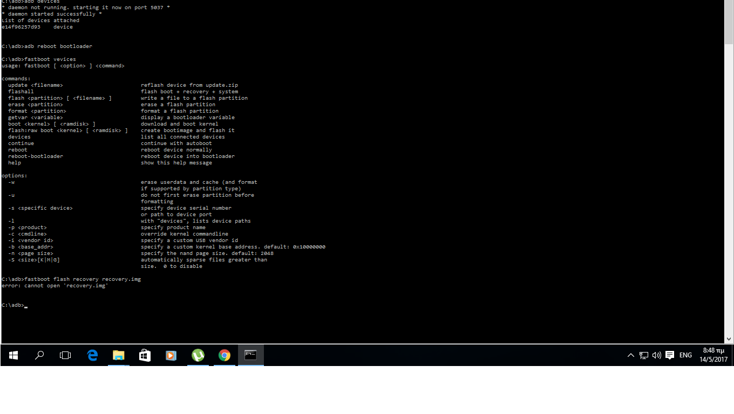Click 'boot <kernel> [ <ramdisk> ]' entry

pyautogui.click(x=52, y=124)
